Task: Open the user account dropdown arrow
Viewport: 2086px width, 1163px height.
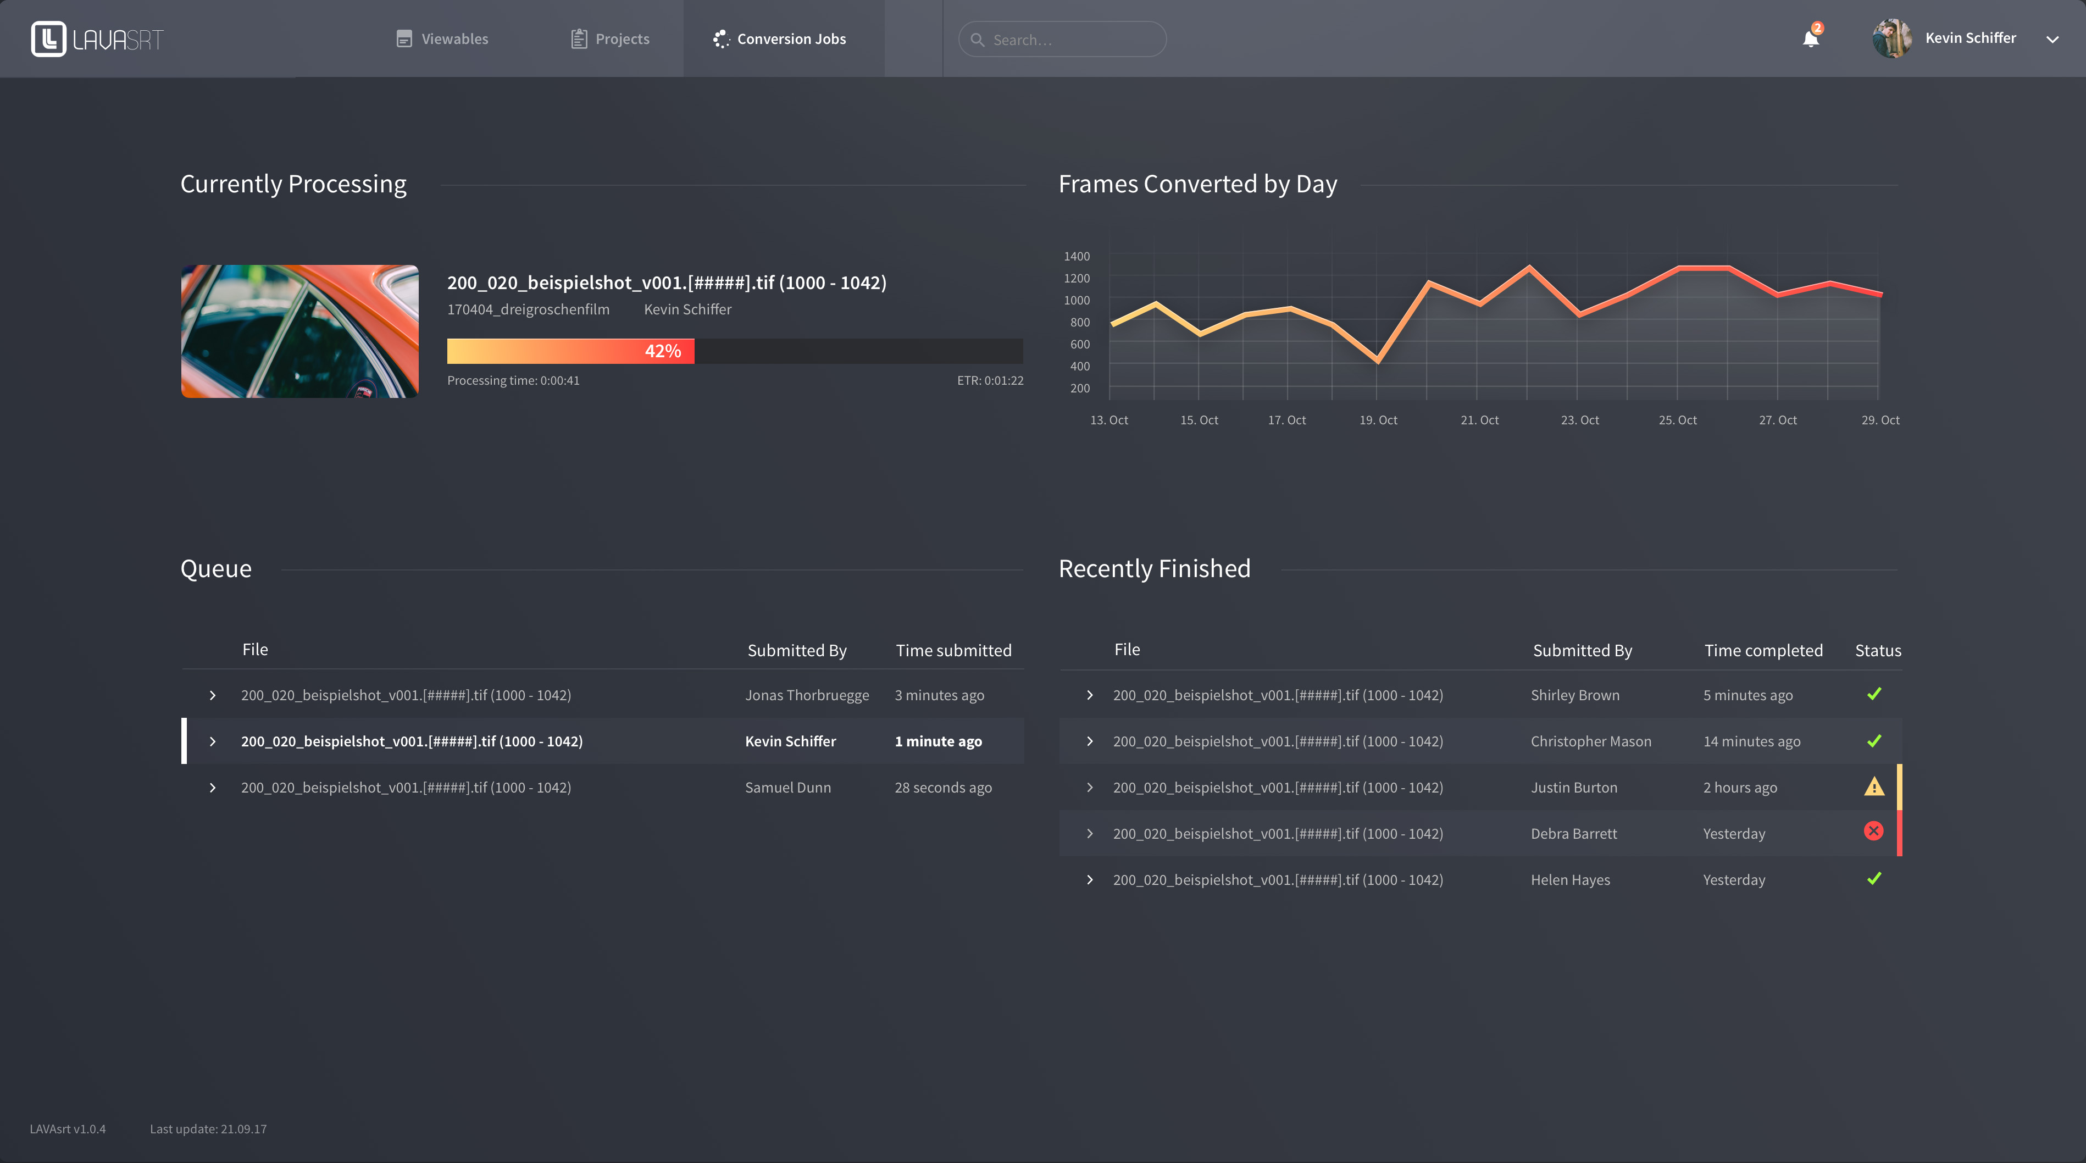Action: click(2052, 39)
